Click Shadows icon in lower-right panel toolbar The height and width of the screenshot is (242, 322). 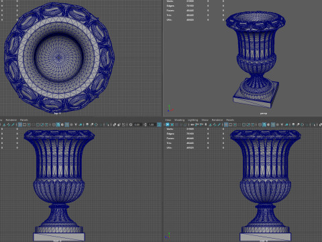tap(286, 124)
